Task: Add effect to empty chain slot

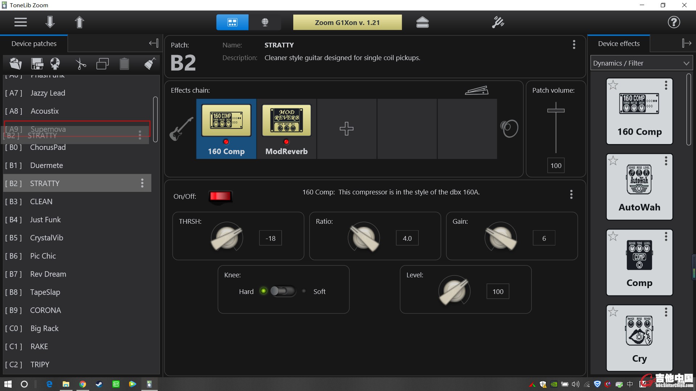Action: [x=347, y=129]
